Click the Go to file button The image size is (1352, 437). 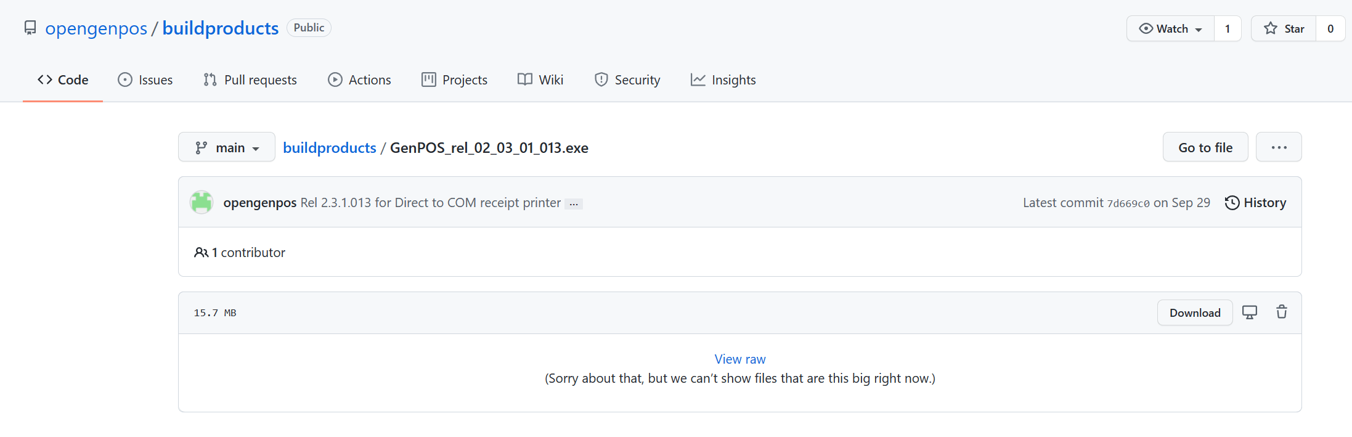click(1205, 147)
